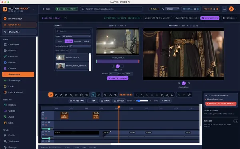Screen dimensions: 240x149
Task: Click the link clips icon beside the magnet
Action: pyautogui.click(x=98, y=95)
